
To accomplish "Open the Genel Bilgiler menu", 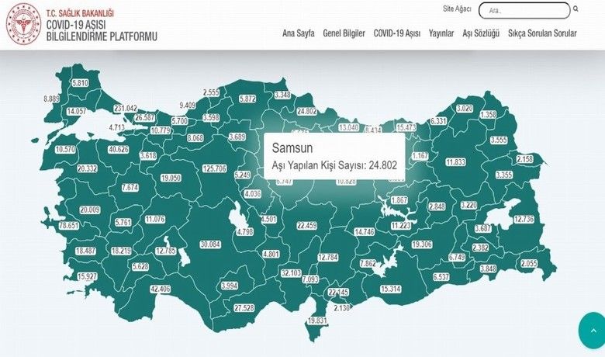I will click(x=344, y=33).
